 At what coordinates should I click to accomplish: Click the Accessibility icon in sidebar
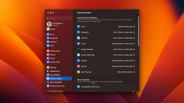pos(48,75)
